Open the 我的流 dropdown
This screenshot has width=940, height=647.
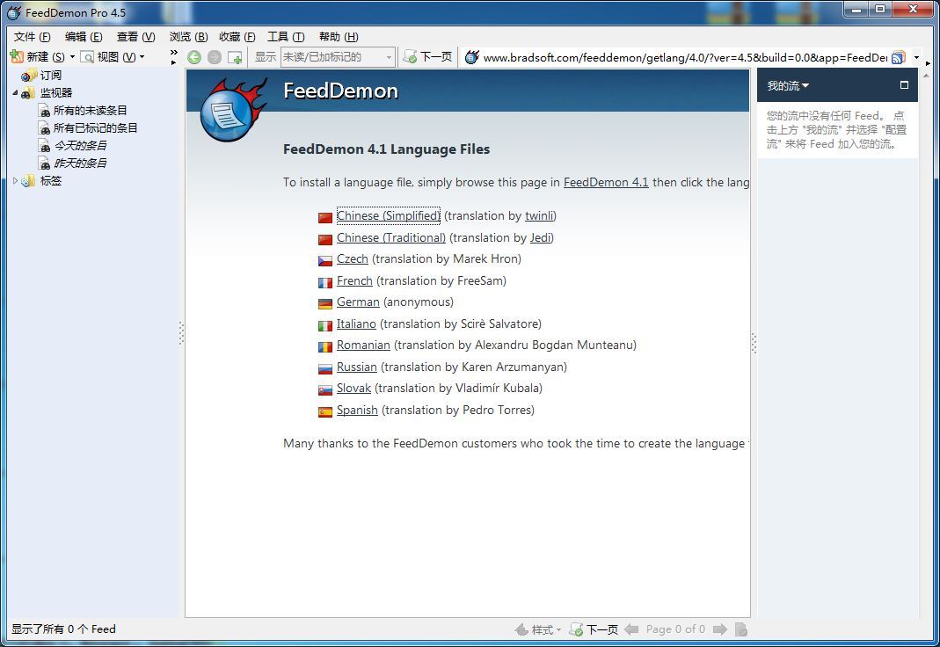788,85
